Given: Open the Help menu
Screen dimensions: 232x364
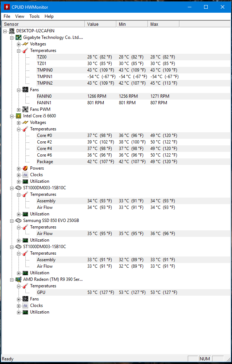Looking at the screenshot, I should click(49, 16).
